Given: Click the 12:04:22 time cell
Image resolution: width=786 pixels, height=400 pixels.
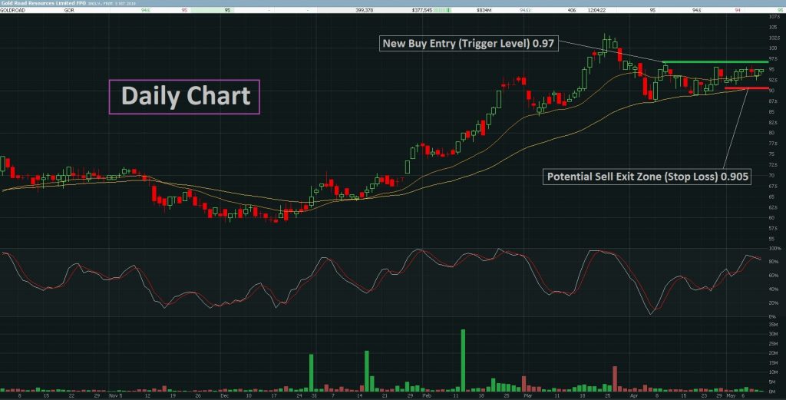Looking at the screenshot, I should (596, 10).
